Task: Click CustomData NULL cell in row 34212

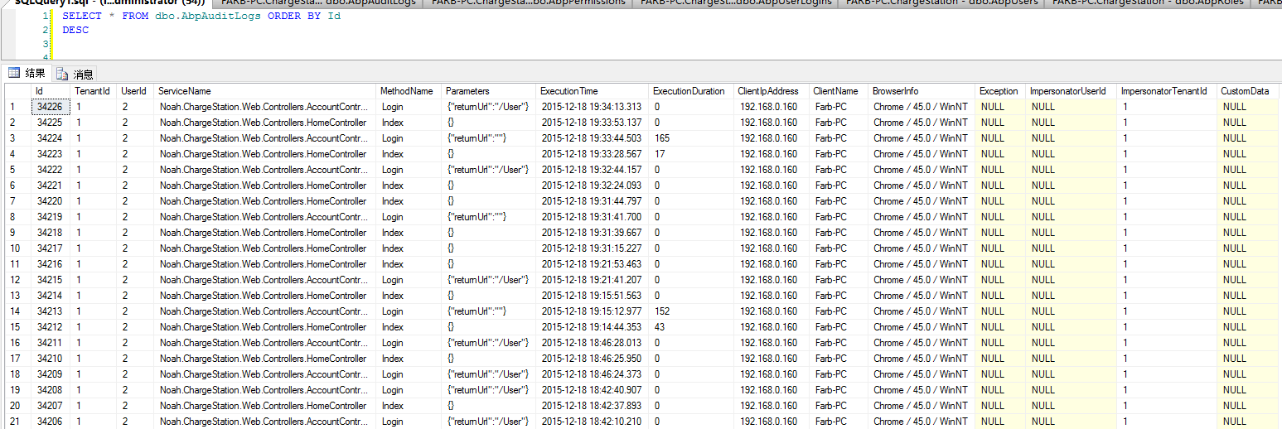Action: point(1248,327)
